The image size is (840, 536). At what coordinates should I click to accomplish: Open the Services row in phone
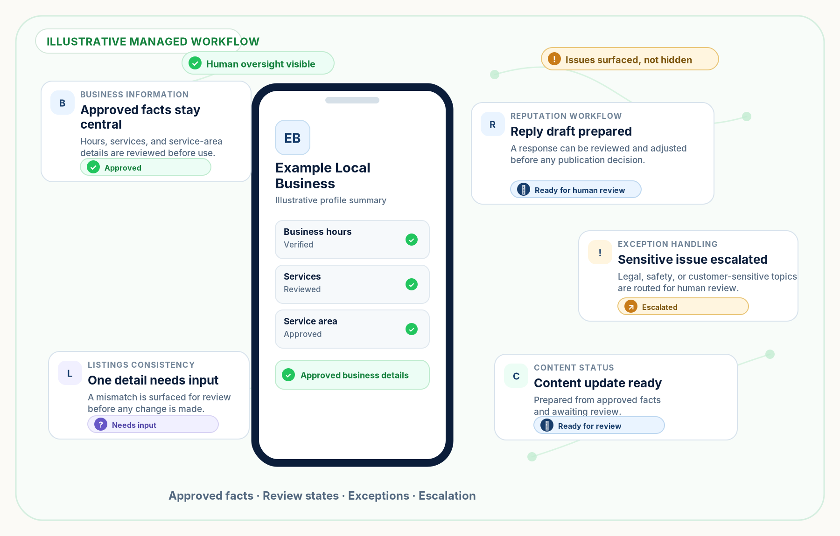[352, 284]
